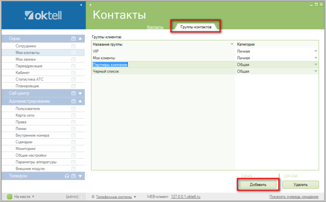The height and width of the screenshot is (202, 326).
Task: Open help icon next to Пользователи
Action: [73, 109]
